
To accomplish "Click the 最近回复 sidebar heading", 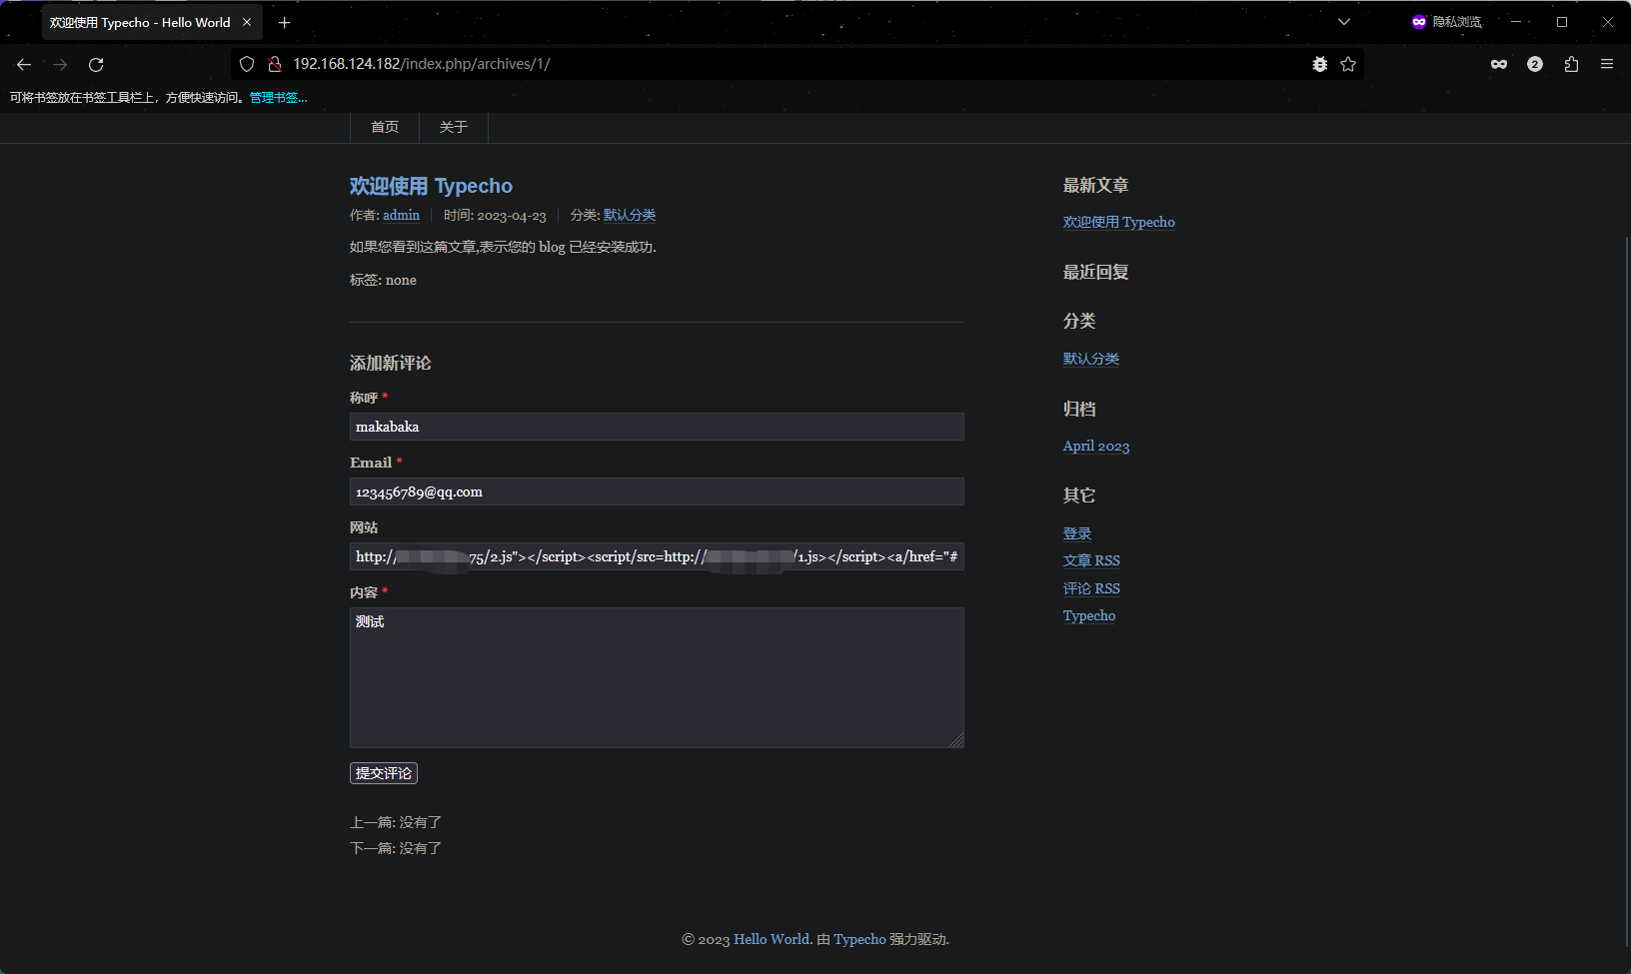I will pos(1096,272).
